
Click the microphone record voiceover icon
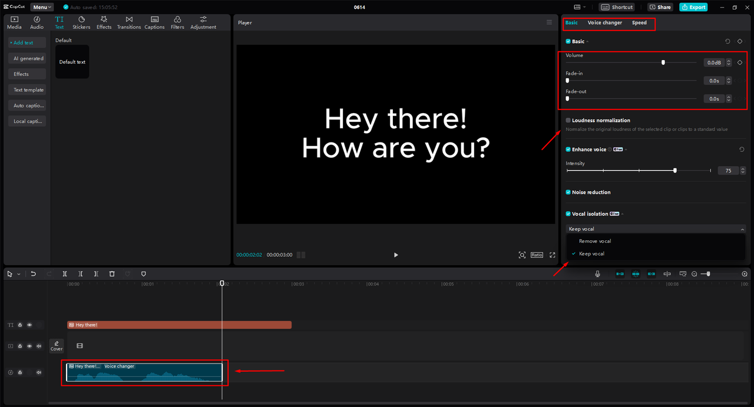pos(597,274)
